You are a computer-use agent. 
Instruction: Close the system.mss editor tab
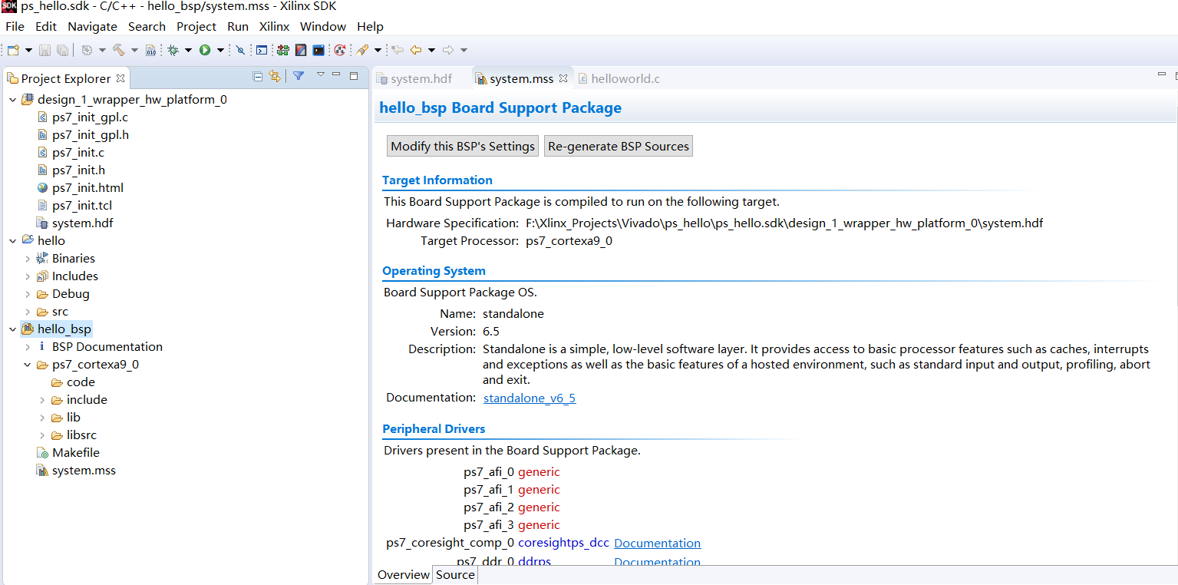[x=563, y=78]
